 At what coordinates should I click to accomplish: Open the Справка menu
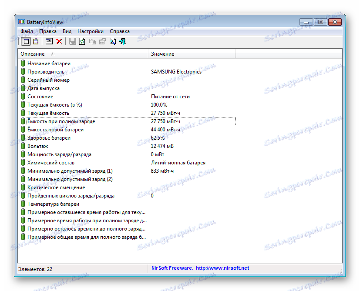click(x=120, y=31)
